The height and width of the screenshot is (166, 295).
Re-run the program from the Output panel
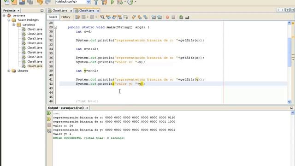pyautogui.click(x=49, y=113)
